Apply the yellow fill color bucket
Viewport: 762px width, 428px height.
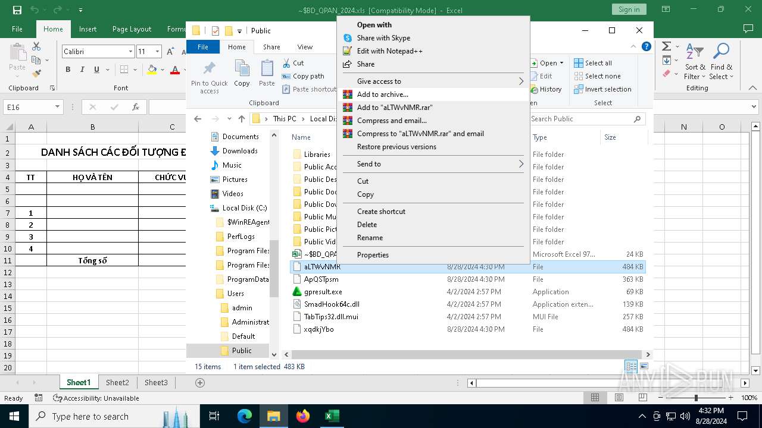pos(152,70)
